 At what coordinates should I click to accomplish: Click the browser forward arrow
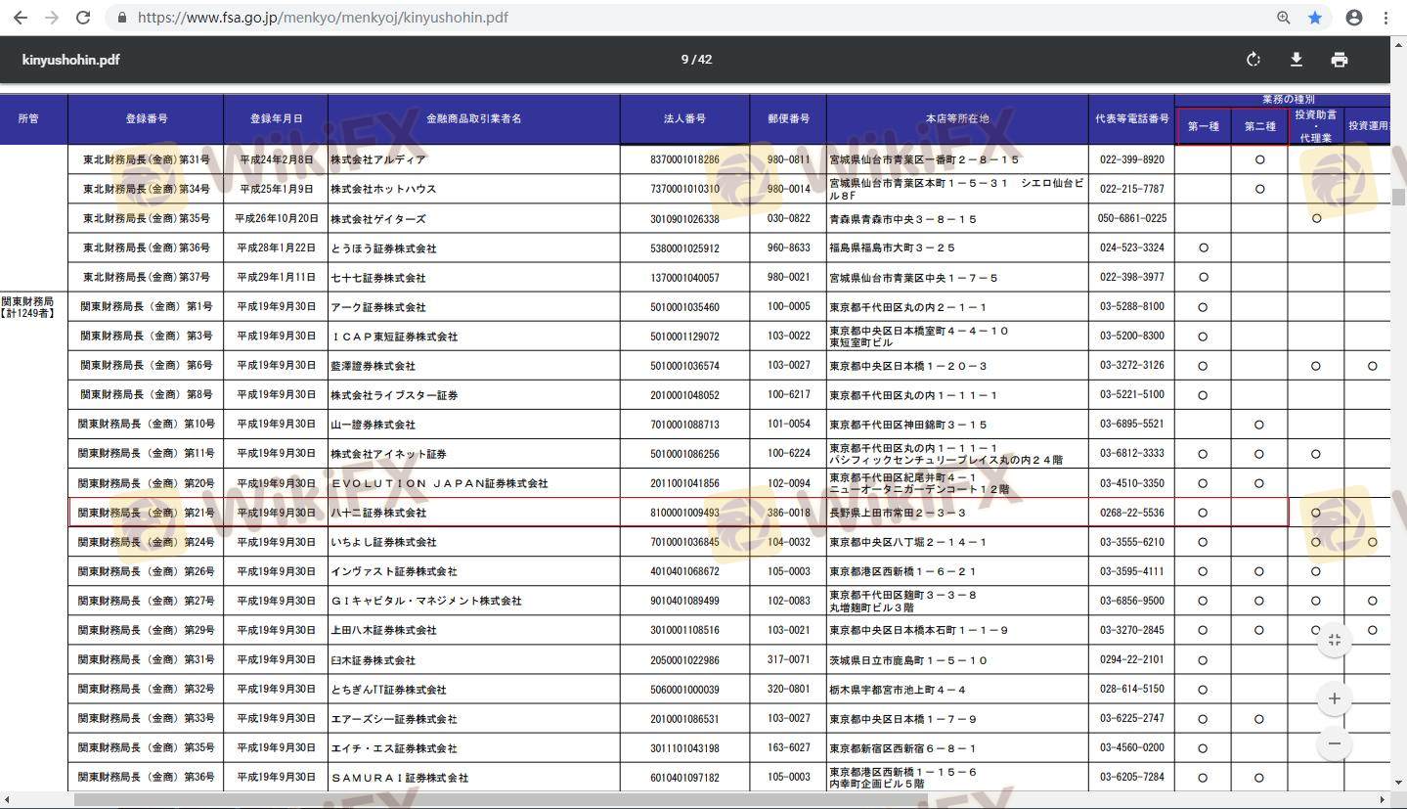[x=52, y=18]
